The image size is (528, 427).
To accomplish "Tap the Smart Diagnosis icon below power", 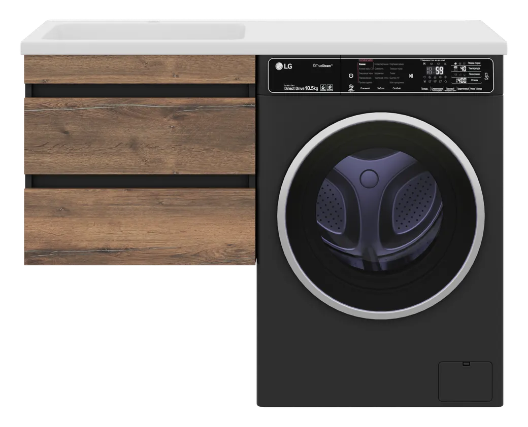I will tap(350, 87).
